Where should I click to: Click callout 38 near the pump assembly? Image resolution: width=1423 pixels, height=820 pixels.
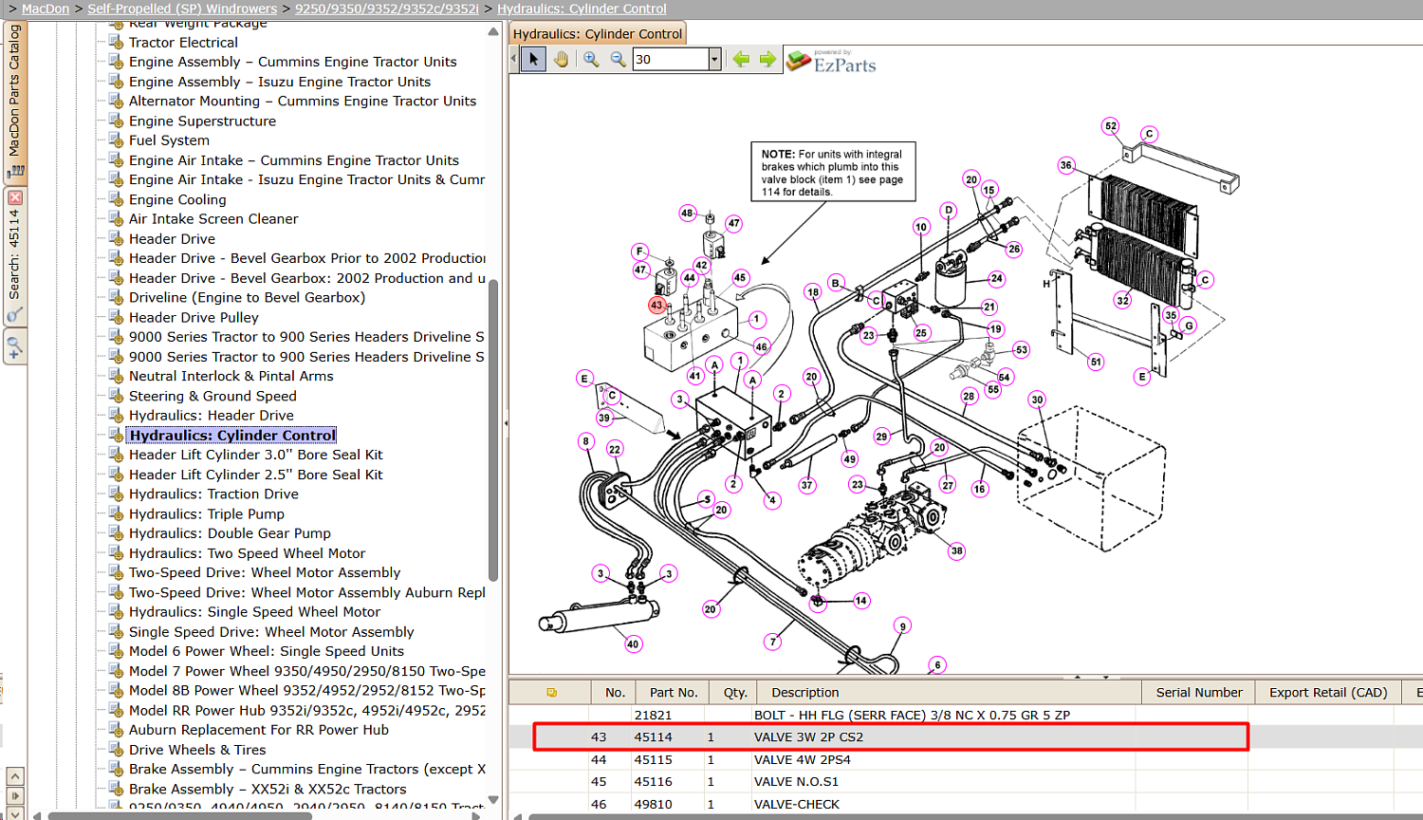tap(956, 550)
